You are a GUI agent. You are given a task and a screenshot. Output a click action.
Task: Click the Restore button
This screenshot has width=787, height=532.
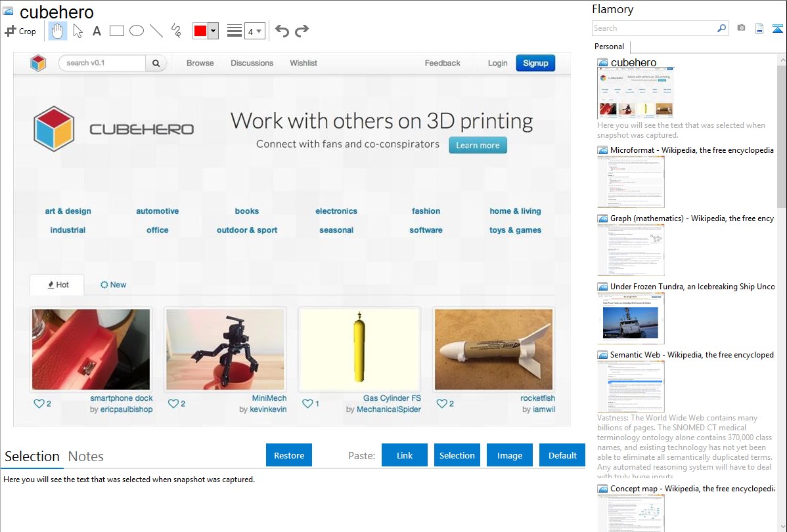point(289,455)
